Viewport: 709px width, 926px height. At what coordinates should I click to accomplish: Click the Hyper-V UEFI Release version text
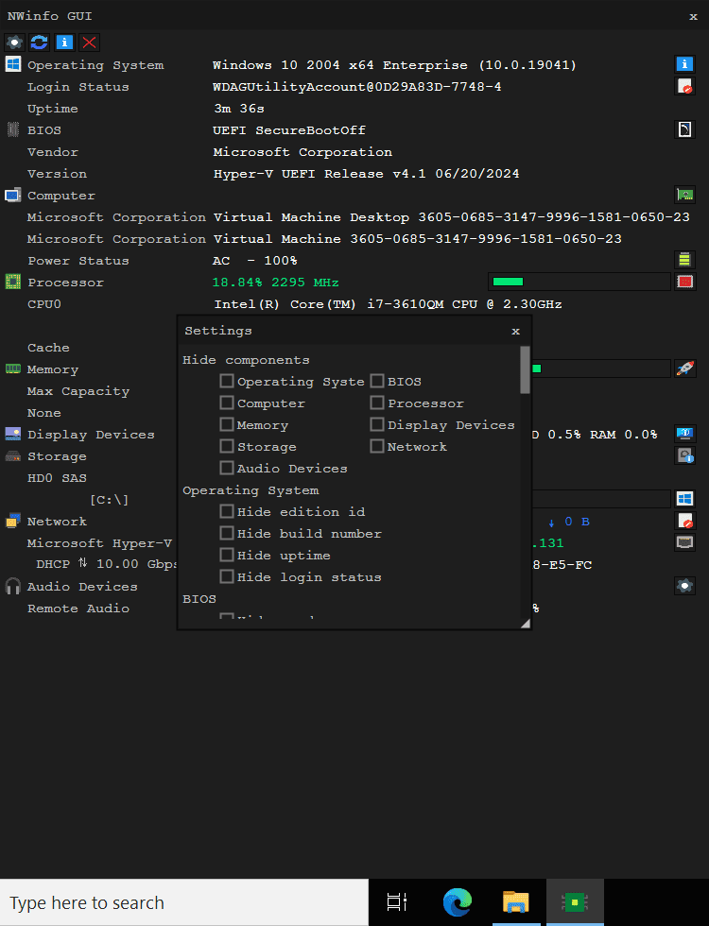click(367, 174)
